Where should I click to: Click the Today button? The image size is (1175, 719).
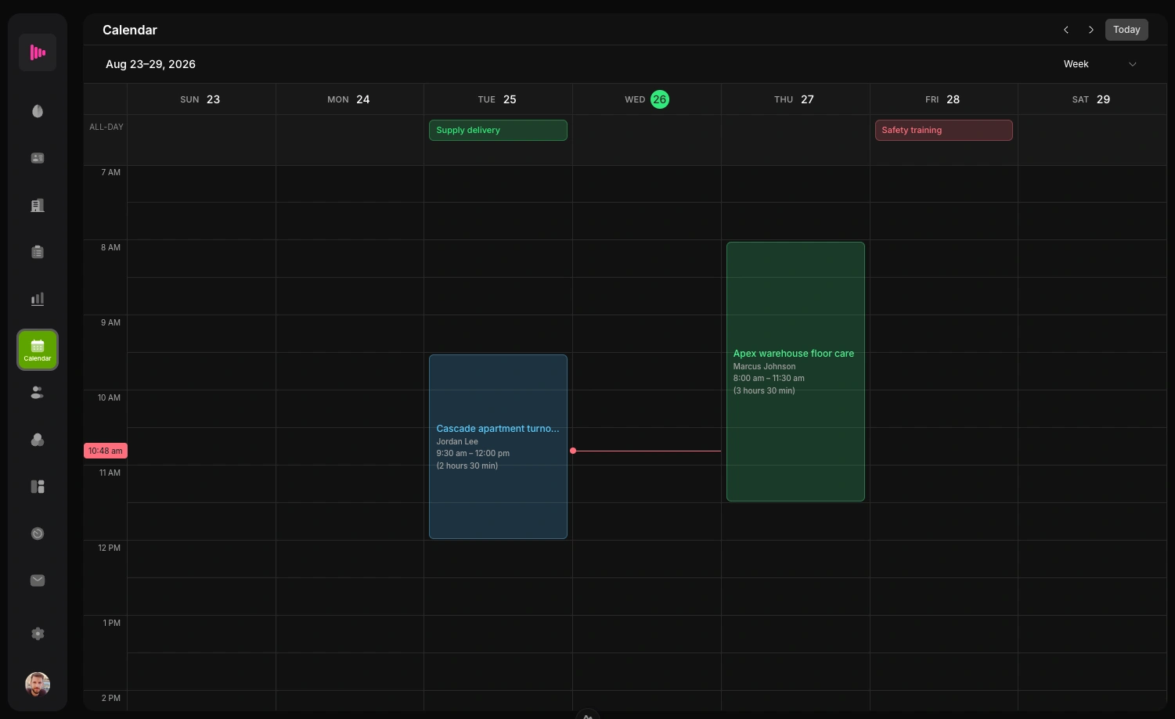click(x=1126, y=30)
